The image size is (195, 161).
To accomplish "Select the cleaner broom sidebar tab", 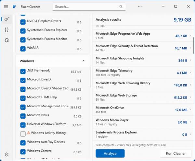I will 6,19.
